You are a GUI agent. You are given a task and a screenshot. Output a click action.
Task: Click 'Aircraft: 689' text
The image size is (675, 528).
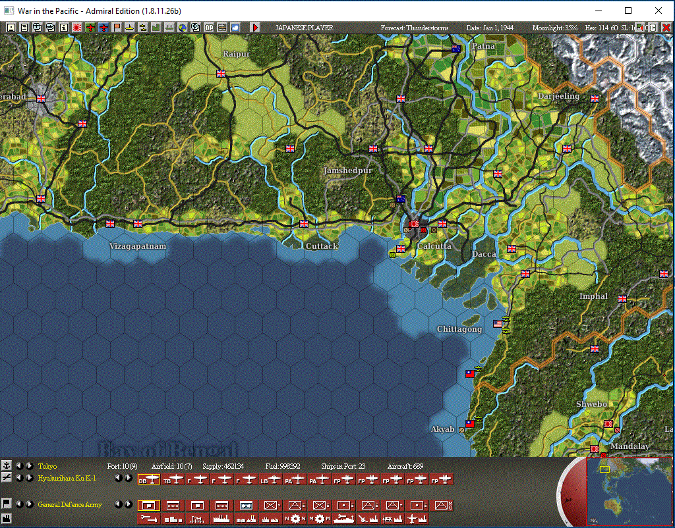(x=405, y=466)
